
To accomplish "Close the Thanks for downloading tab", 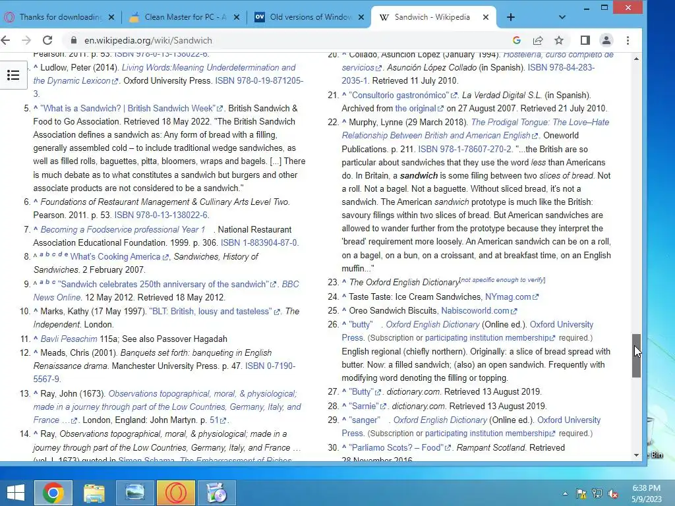I will coord(111,17).
